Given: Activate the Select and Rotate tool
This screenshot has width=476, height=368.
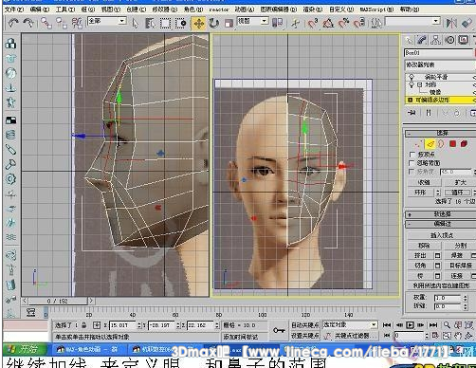Looking at the screenshot, I should 214,23.
